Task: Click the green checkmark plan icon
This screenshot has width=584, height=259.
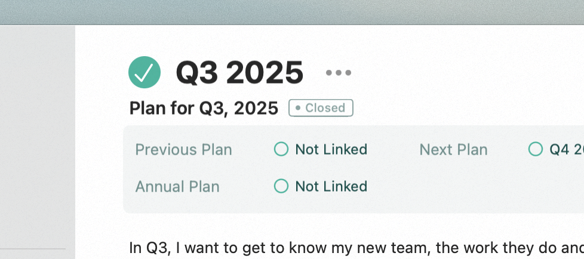Action: [145, 72]
